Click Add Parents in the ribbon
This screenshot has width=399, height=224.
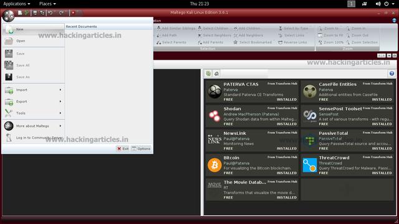coord(211,42)
